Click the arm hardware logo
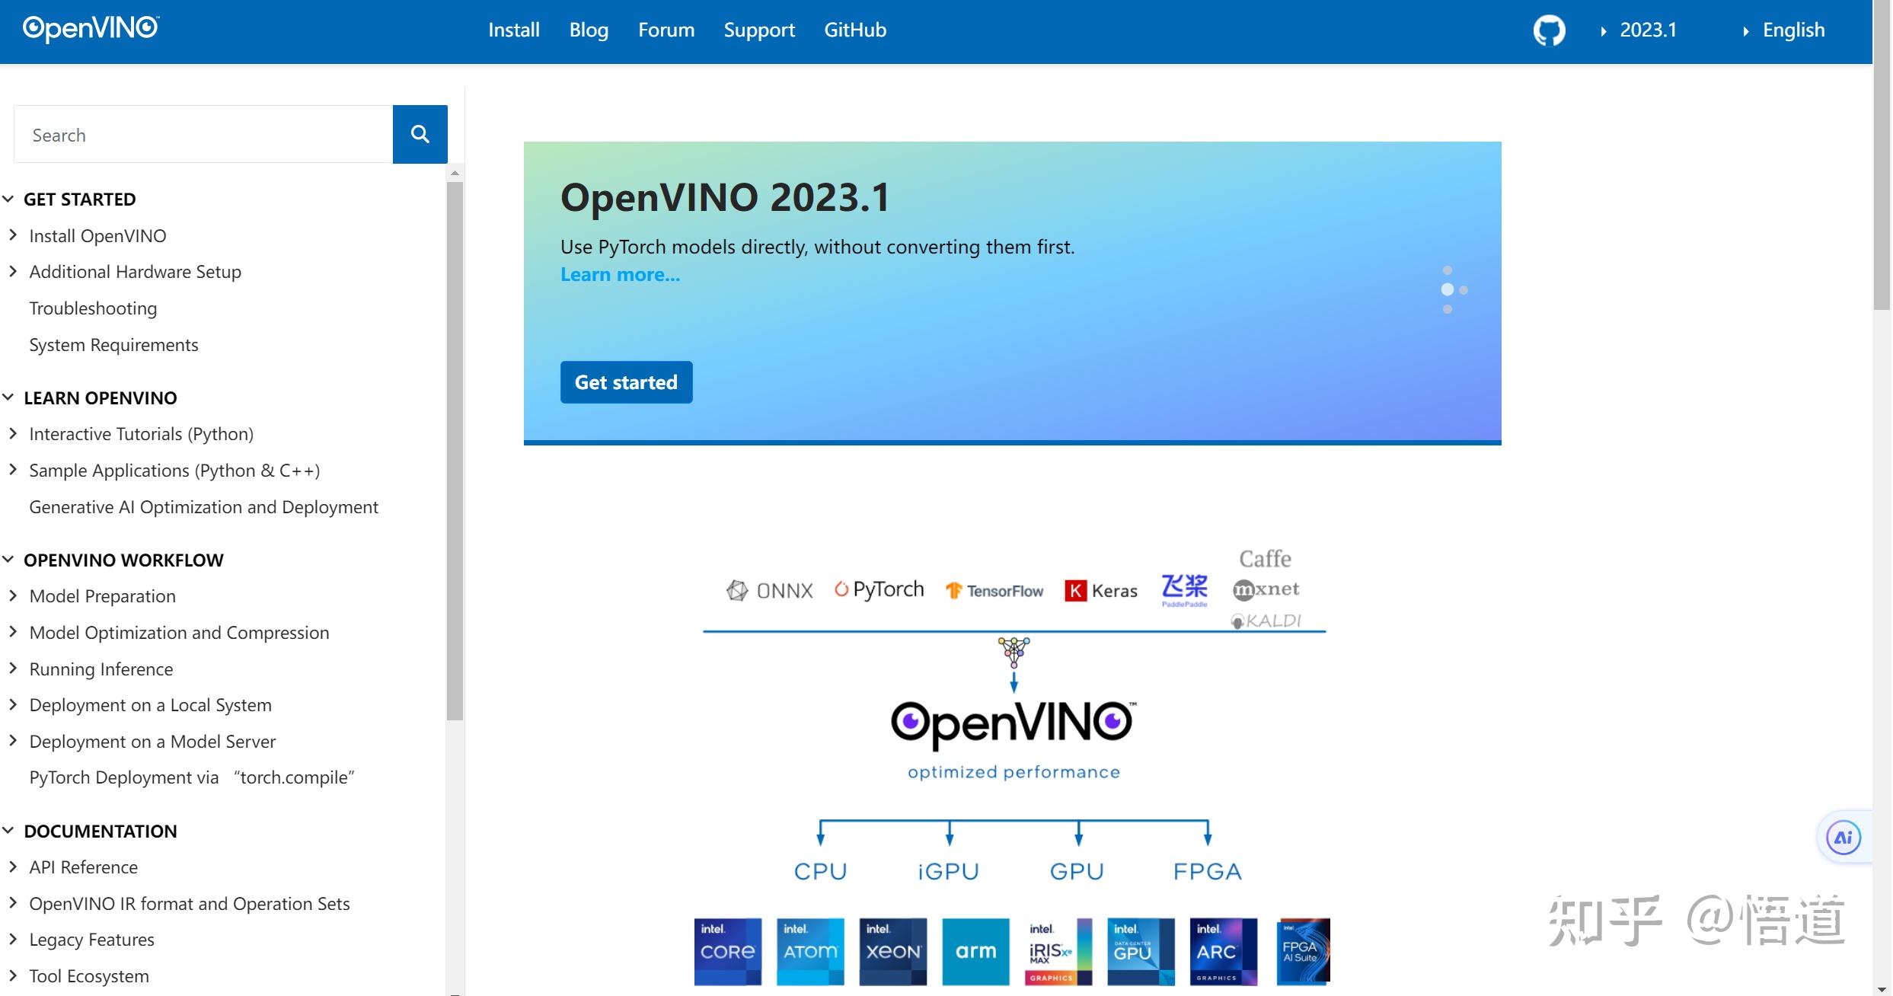This screenshot has height=996, width=1893. pos(975,952)
